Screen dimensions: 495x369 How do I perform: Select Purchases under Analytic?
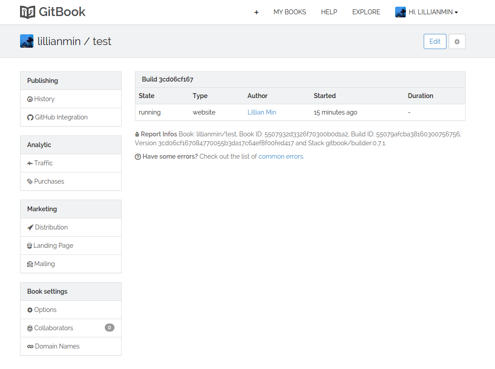tap(71, 181)
